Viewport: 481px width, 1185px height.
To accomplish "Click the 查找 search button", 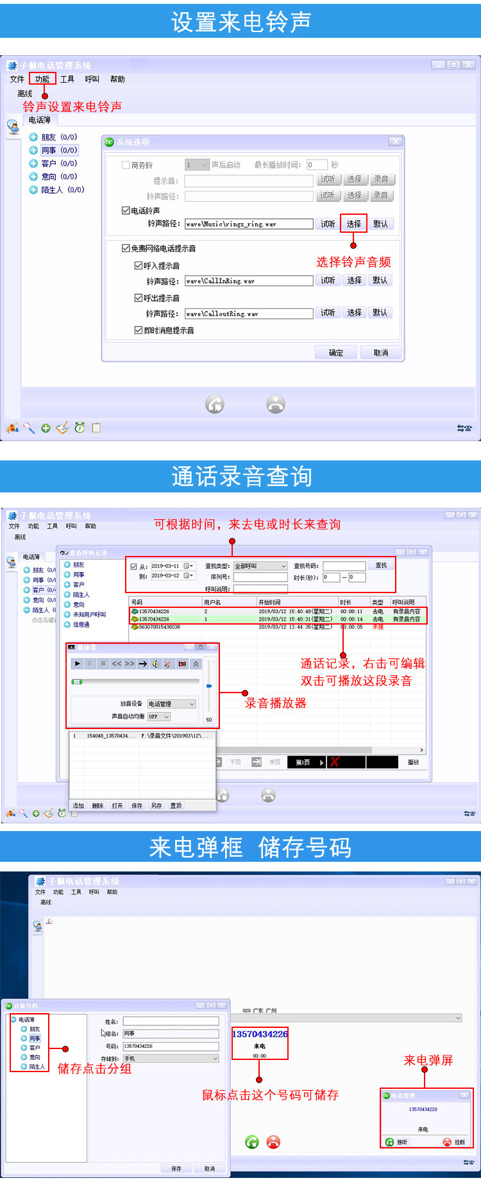I will (382, 566).
